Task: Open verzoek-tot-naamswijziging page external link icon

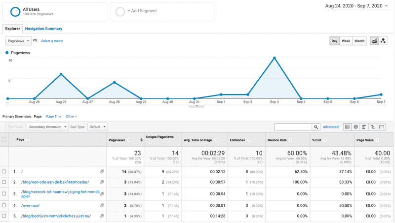Action: pos(102,193)
